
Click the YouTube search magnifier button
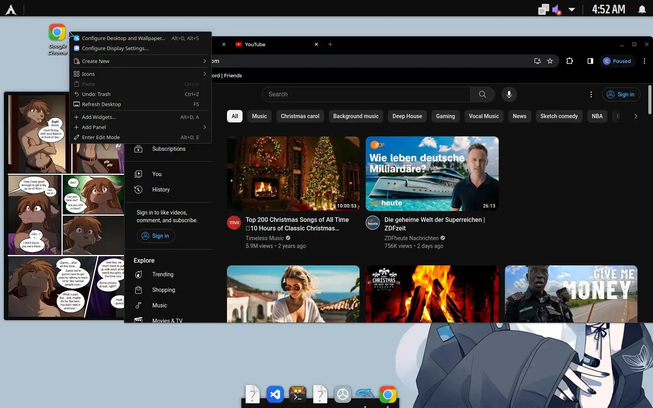(x=482, y=94)
